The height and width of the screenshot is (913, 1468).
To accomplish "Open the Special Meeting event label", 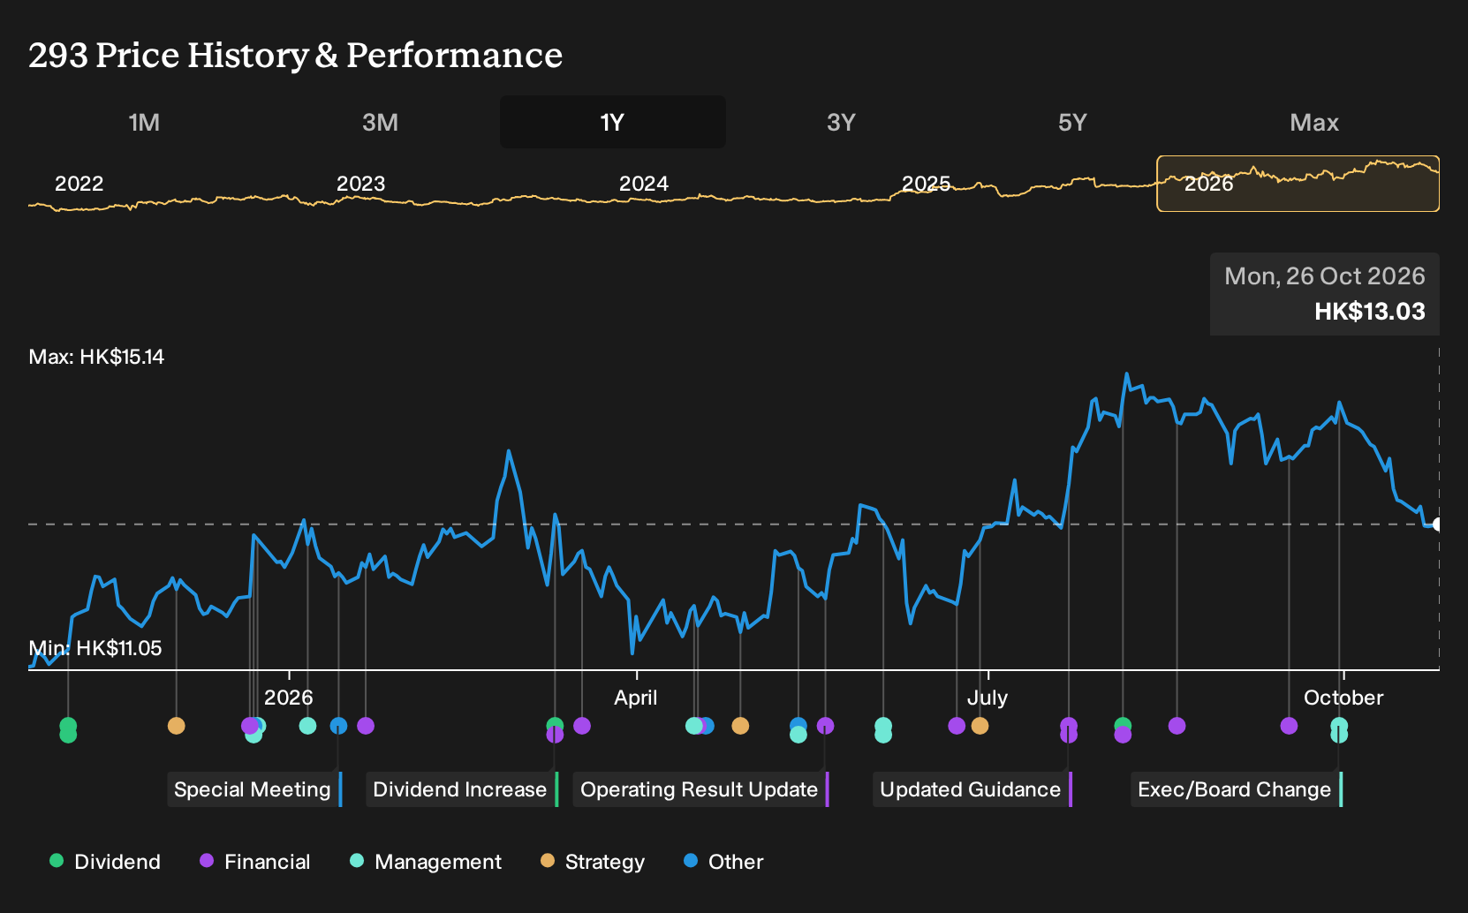I will (x=254, y=789).
